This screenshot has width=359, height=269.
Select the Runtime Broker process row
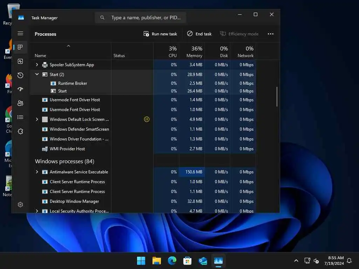tap(143, 83)
